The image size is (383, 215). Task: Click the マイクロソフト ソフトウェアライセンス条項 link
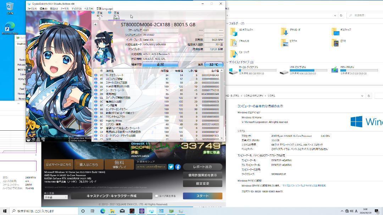point(304,186)
